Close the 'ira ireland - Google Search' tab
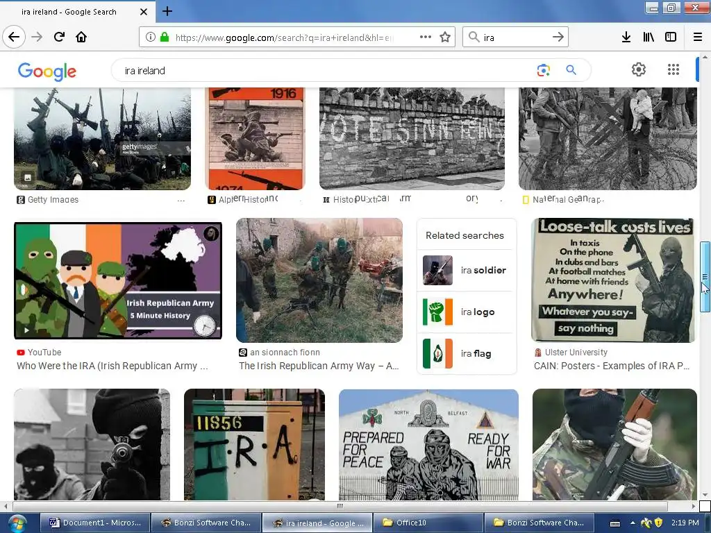This screenshot has height=533, width=711. tap(144, 12)
